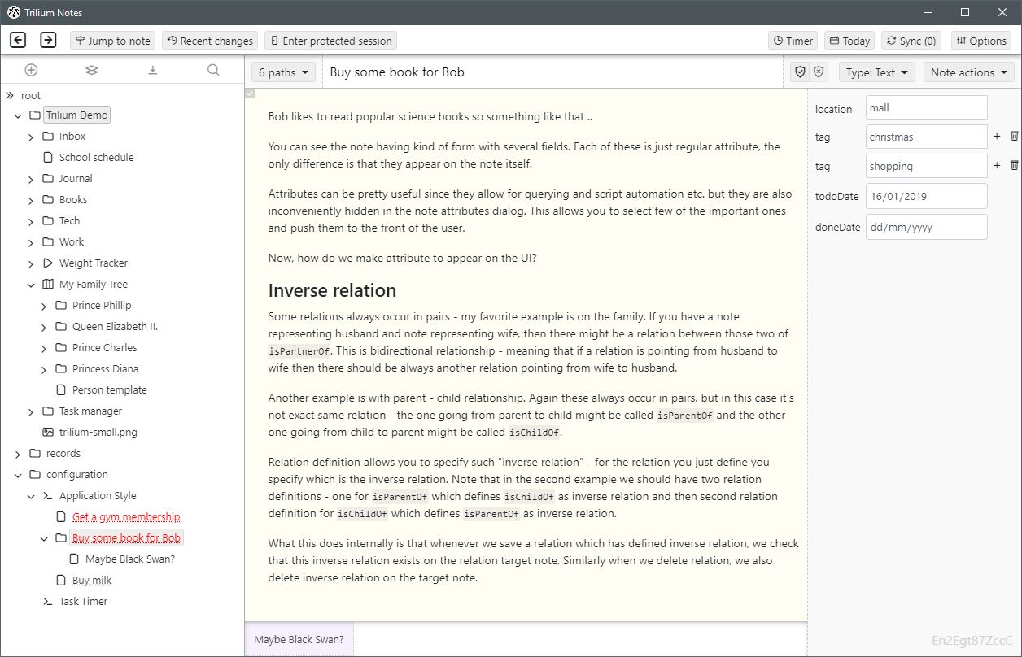Add another tag beside shopping

997,166
